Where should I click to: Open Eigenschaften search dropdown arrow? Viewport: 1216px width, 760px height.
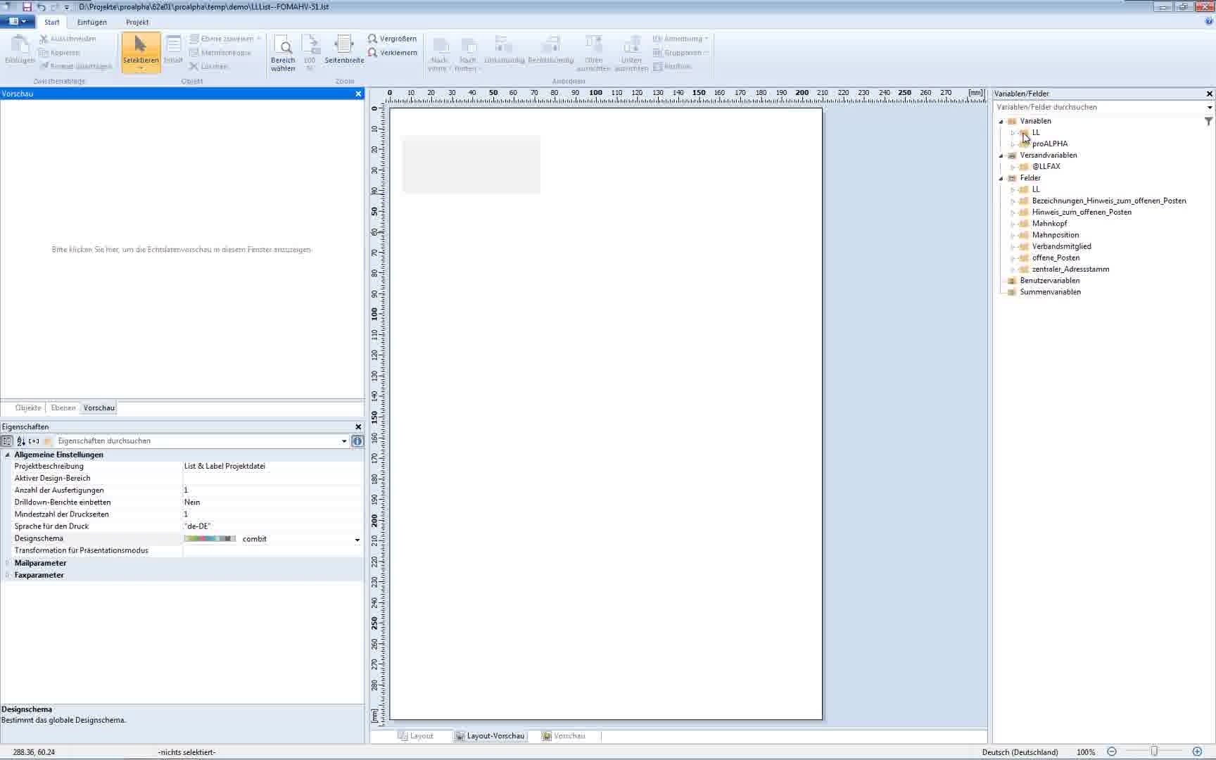344,441
